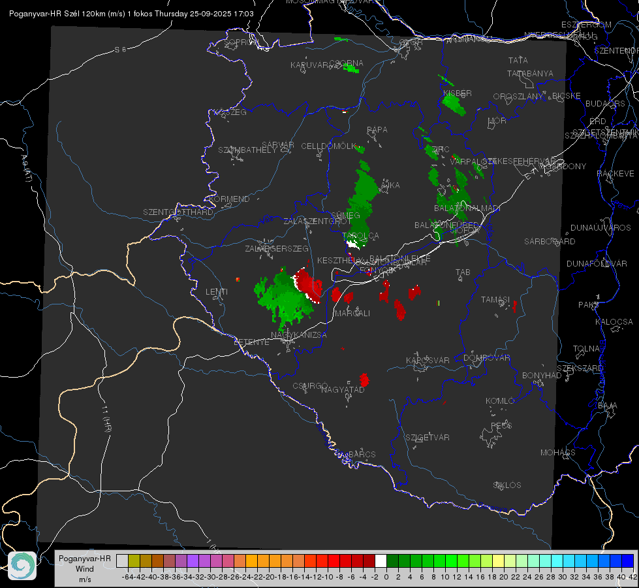Click the KALOCSA city label

click(614, 322)
